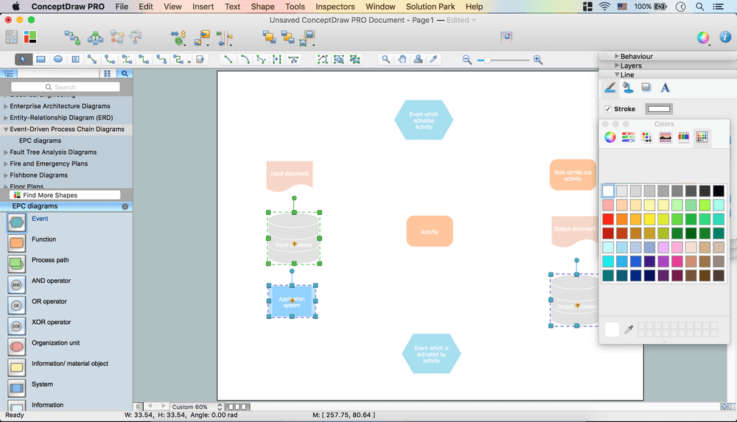Activate the hand pan tool
Image resolution: width=737 pixels, height=422 pixels.
pos(402,60)
